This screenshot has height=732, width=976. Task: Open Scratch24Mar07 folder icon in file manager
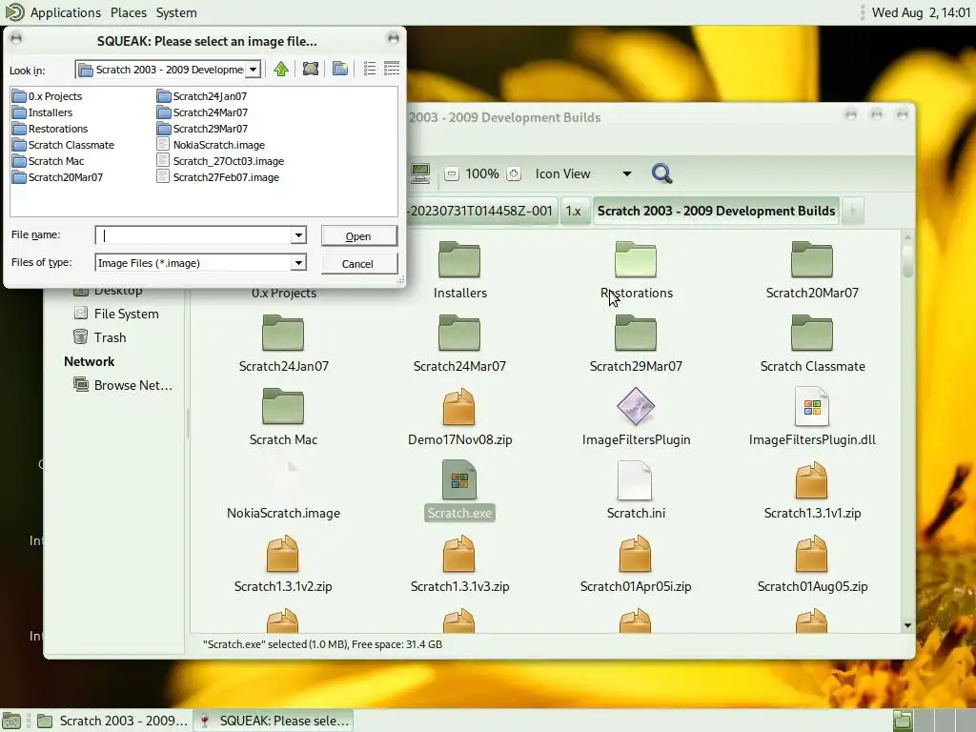coord(459,333)
